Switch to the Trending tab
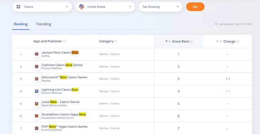This screenshot has width=260, height=134. (x=43, y=24)
